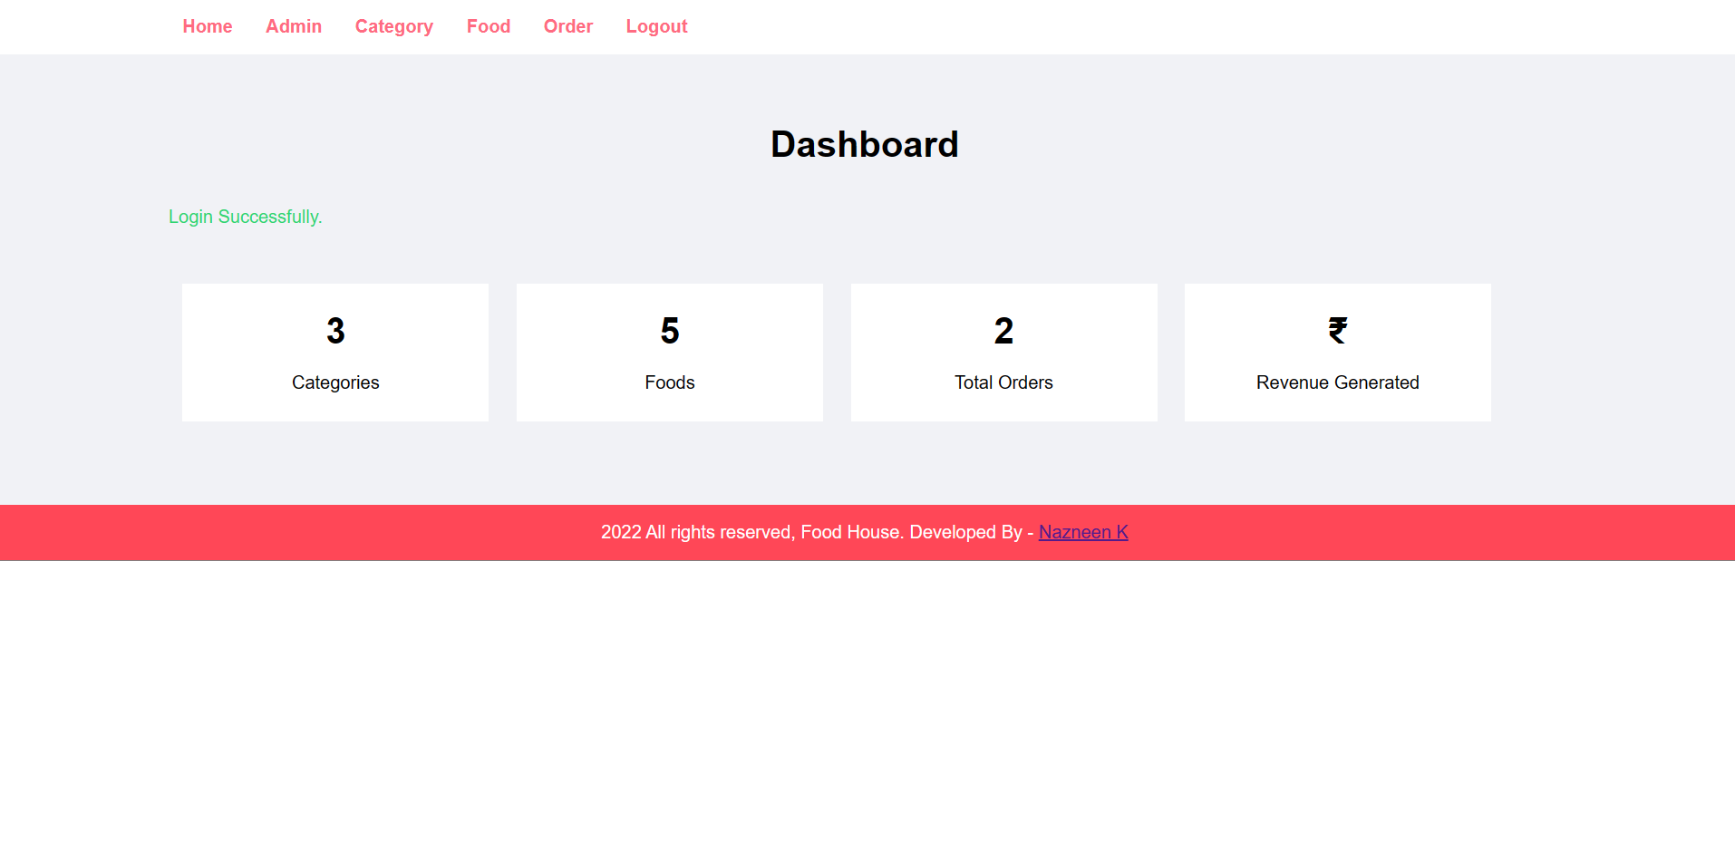Click the Nazneen K developer link
1735x842 pixels.
[1083, 532]
